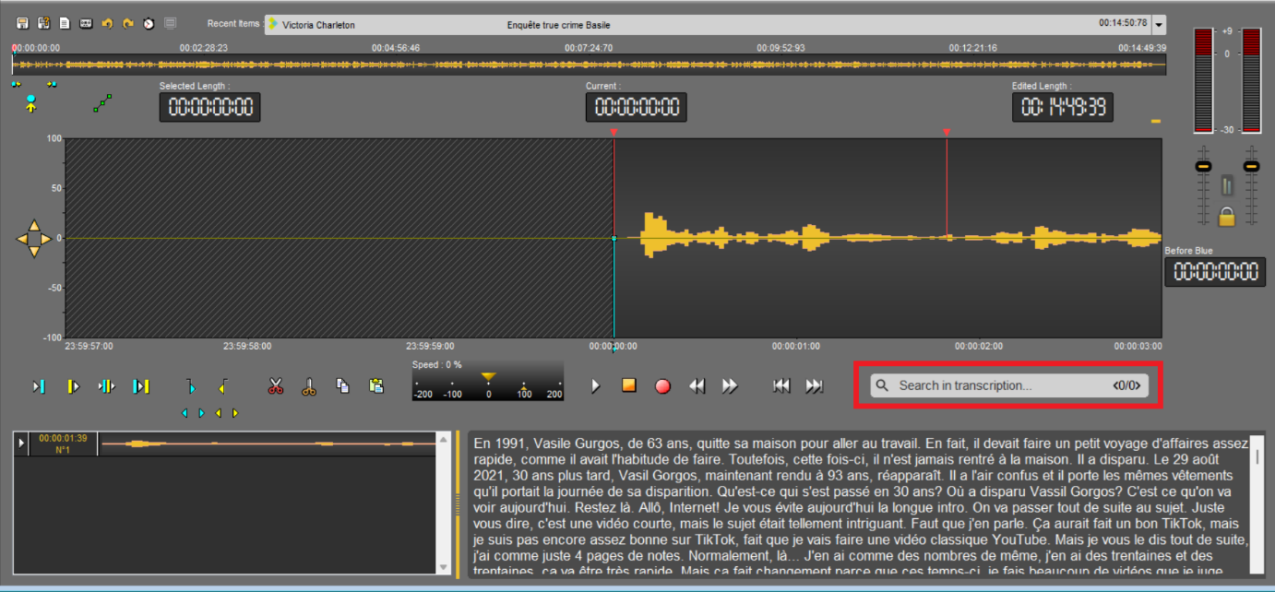Click the Speed slider handle
This screenshot has width=1275, height=592.
click(489, 377)
